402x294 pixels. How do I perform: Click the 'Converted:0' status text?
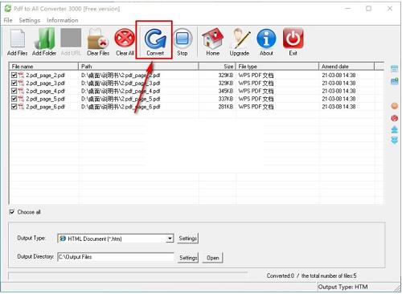point(281,276)
